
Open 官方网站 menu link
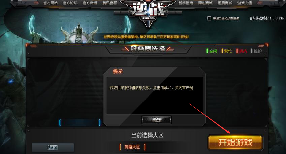50,3
